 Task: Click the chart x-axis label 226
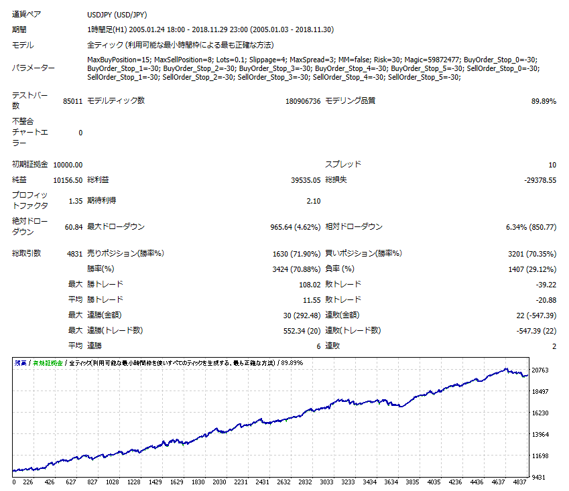pyautogui.click(x=28, y=482)
